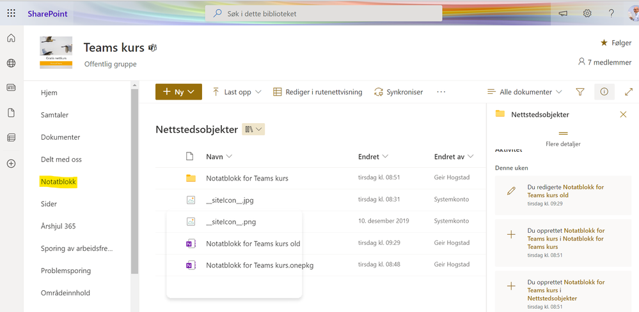Open the more options ellipsis in the toolbar
This screenshot has width=639, height=312.
coord(441,92)
